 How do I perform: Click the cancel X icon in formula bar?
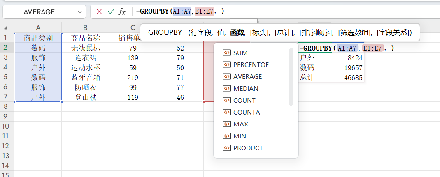[x=99, y=12]
